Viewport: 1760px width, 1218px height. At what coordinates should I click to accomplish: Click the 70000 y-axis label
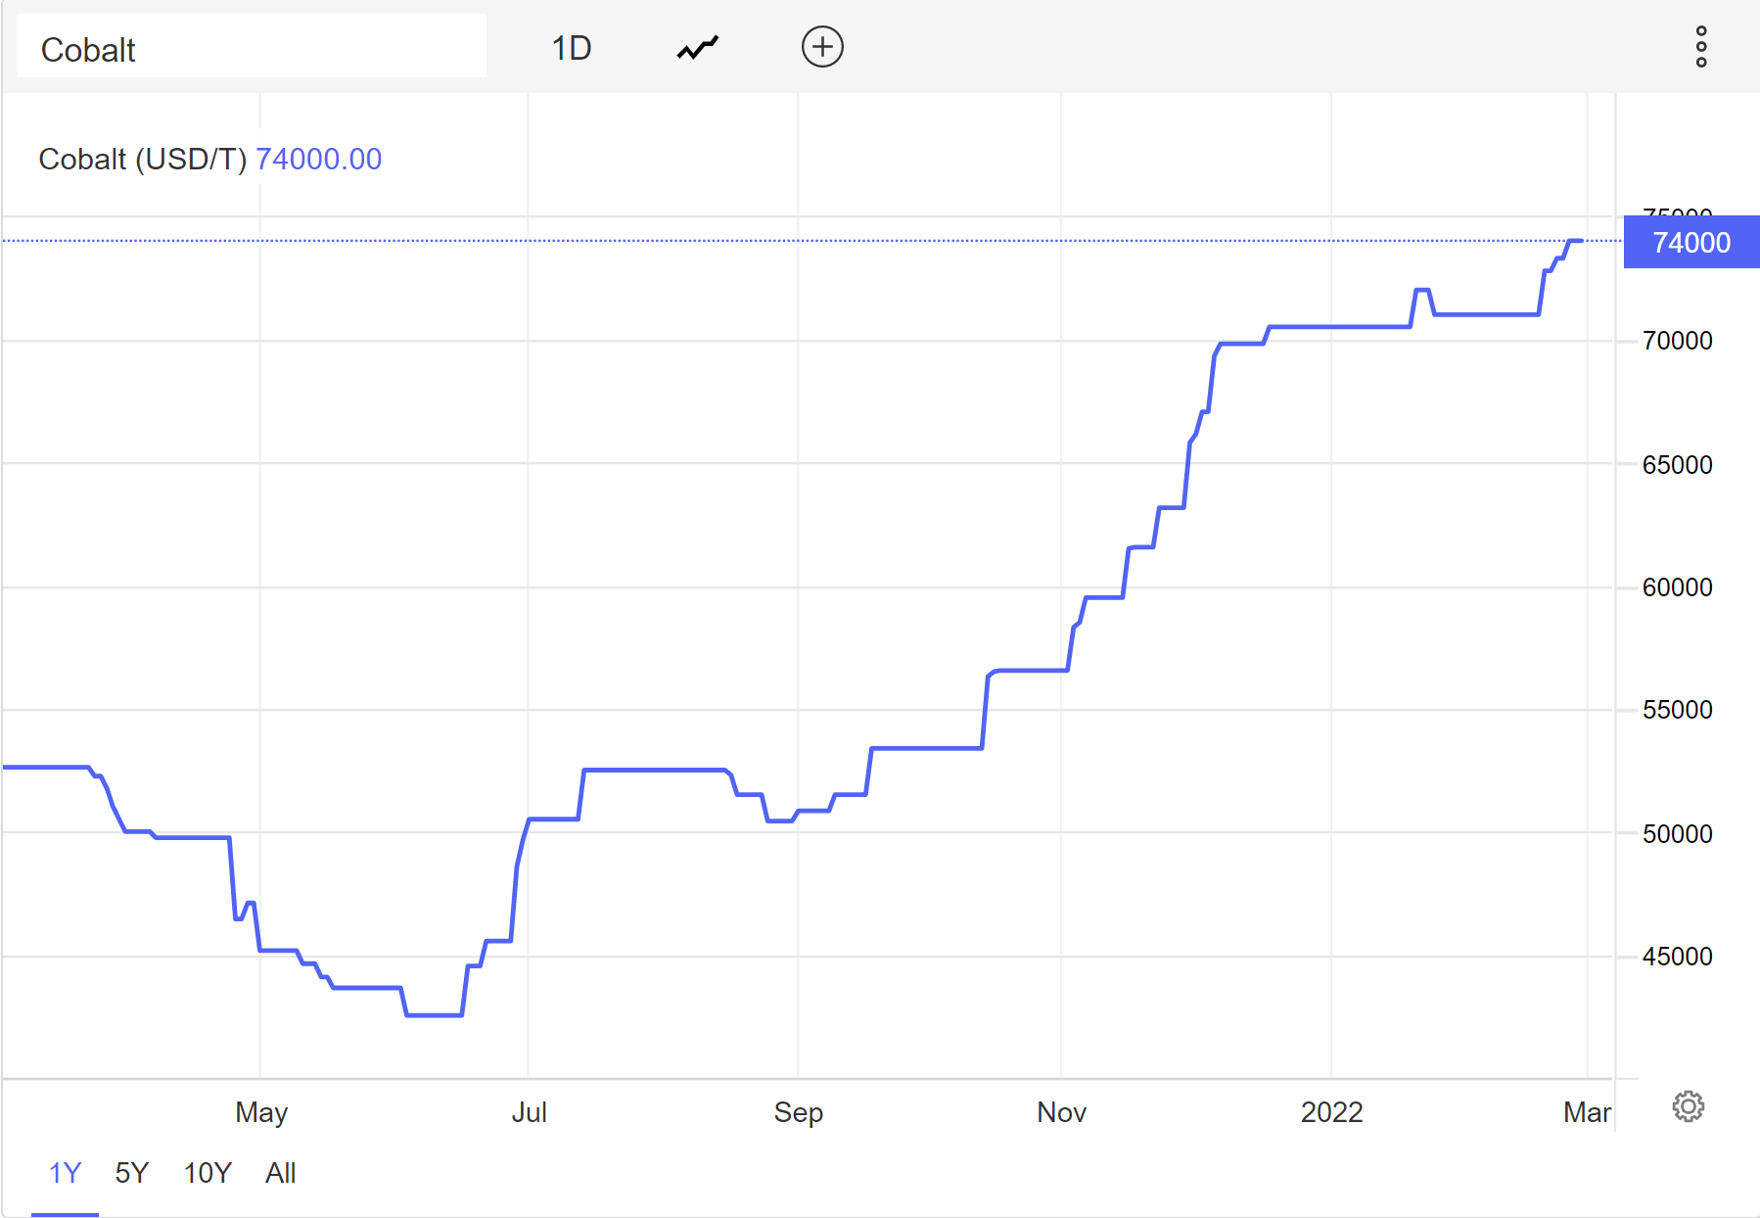coord(1678,341)
